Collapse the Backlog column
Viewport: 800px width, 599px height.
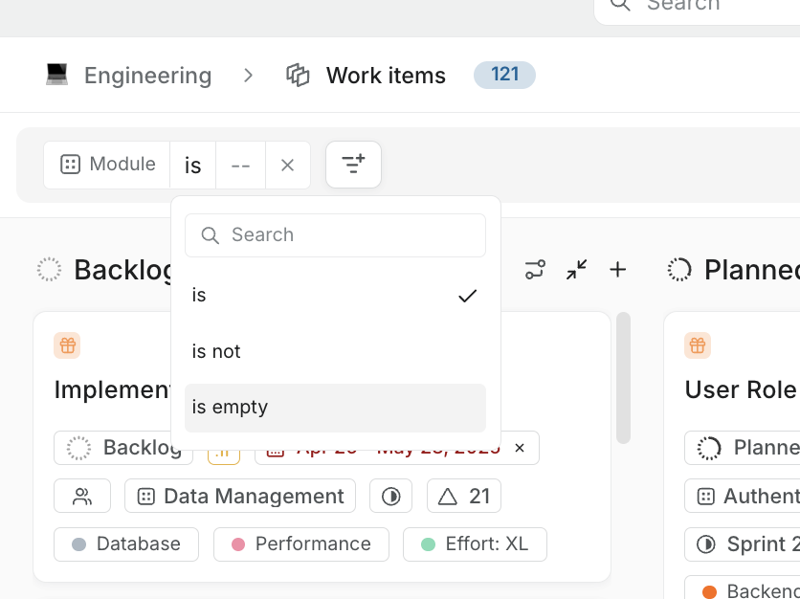576,270
